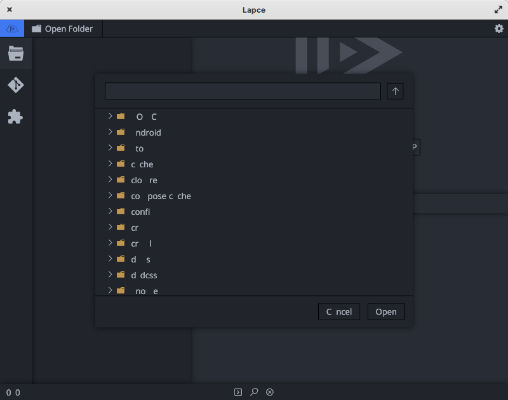The height and width of the screenshot is (400, 508).
Task: Open Lapce settings via the gear icon
Action: 499,28
